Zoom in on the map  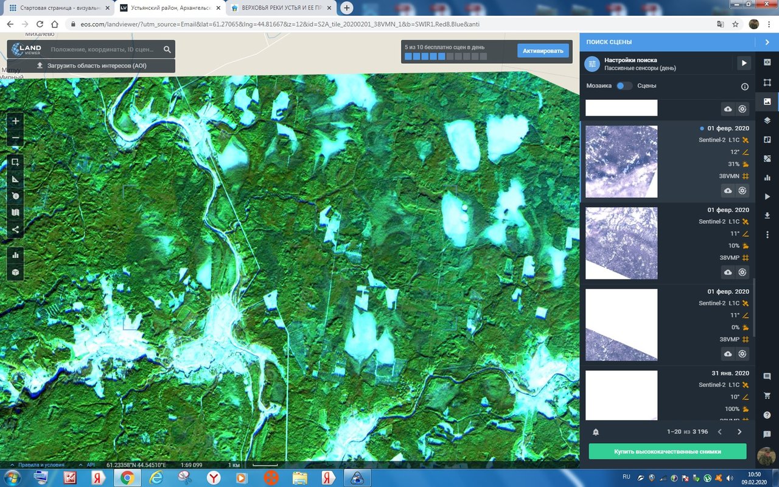point(15,121)
